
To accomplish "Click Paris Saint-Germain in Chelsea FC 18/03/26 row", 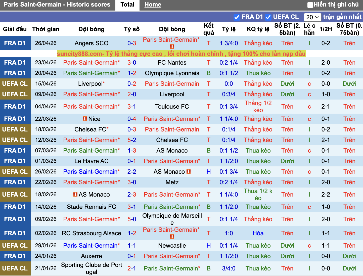I will coord(172,129).
